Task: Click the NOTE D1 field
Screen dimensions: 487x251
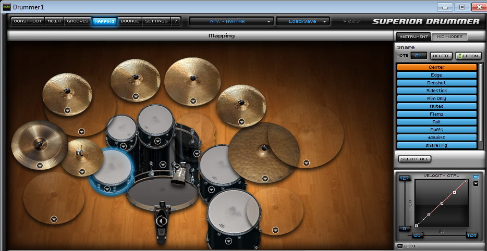Action: coord(419,56)
